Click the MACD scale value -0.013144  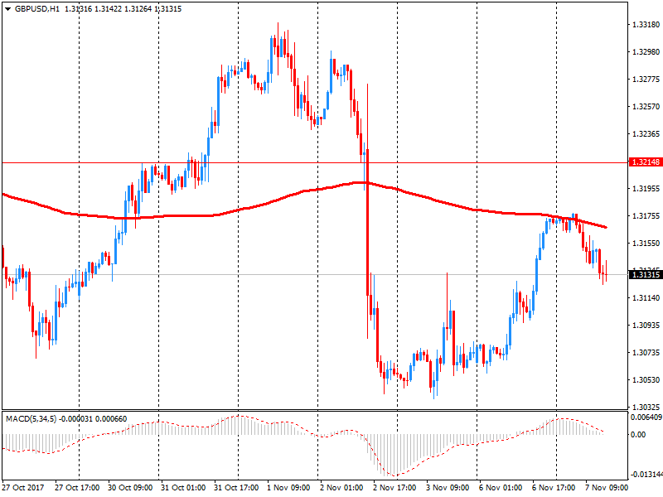point(646,475)
